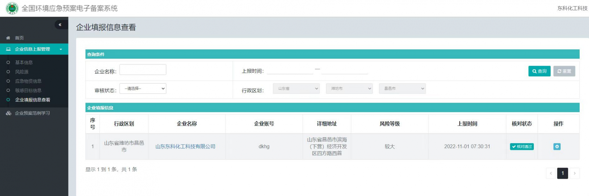Screen dimensions: 589x196
Task: Open the 潍坊市 city dropdown
Action: click(349, 89)
